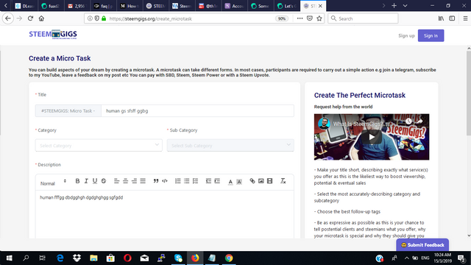This screenshot has height=265, width=471.
Task: Choose text color in editor toolbar
Action: tap(230, 182)
